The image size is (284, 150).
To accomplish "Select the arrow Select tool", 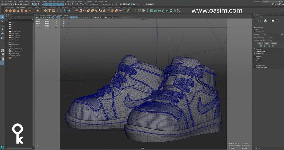I will [2, 17].
